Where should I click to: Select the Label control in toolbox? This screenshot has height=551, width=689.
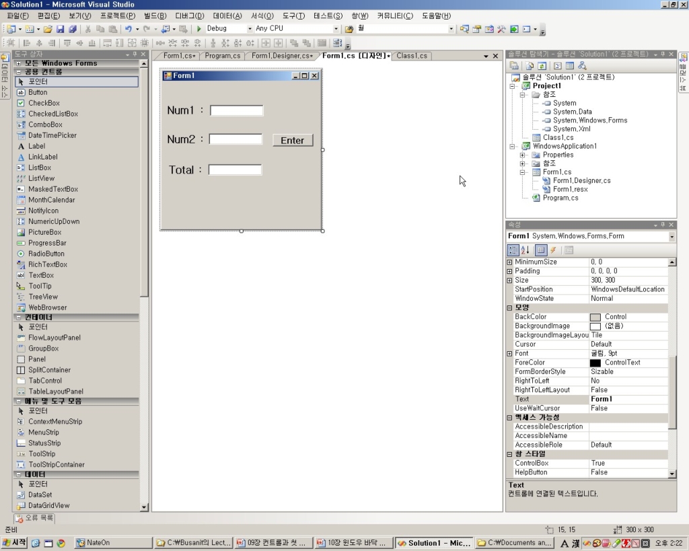[37, 146]
